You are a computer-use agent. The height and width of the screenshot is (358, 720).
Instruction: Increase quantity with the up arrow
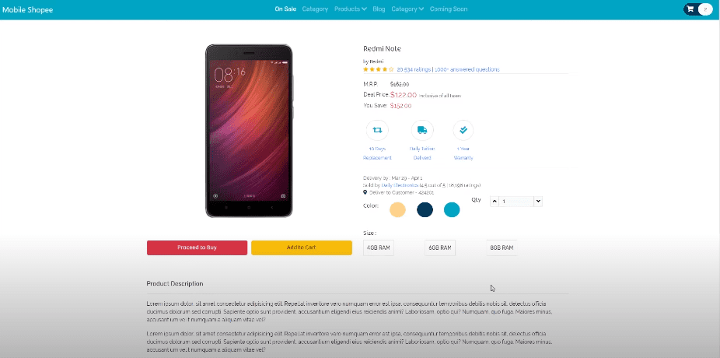(x=494, y=202)
